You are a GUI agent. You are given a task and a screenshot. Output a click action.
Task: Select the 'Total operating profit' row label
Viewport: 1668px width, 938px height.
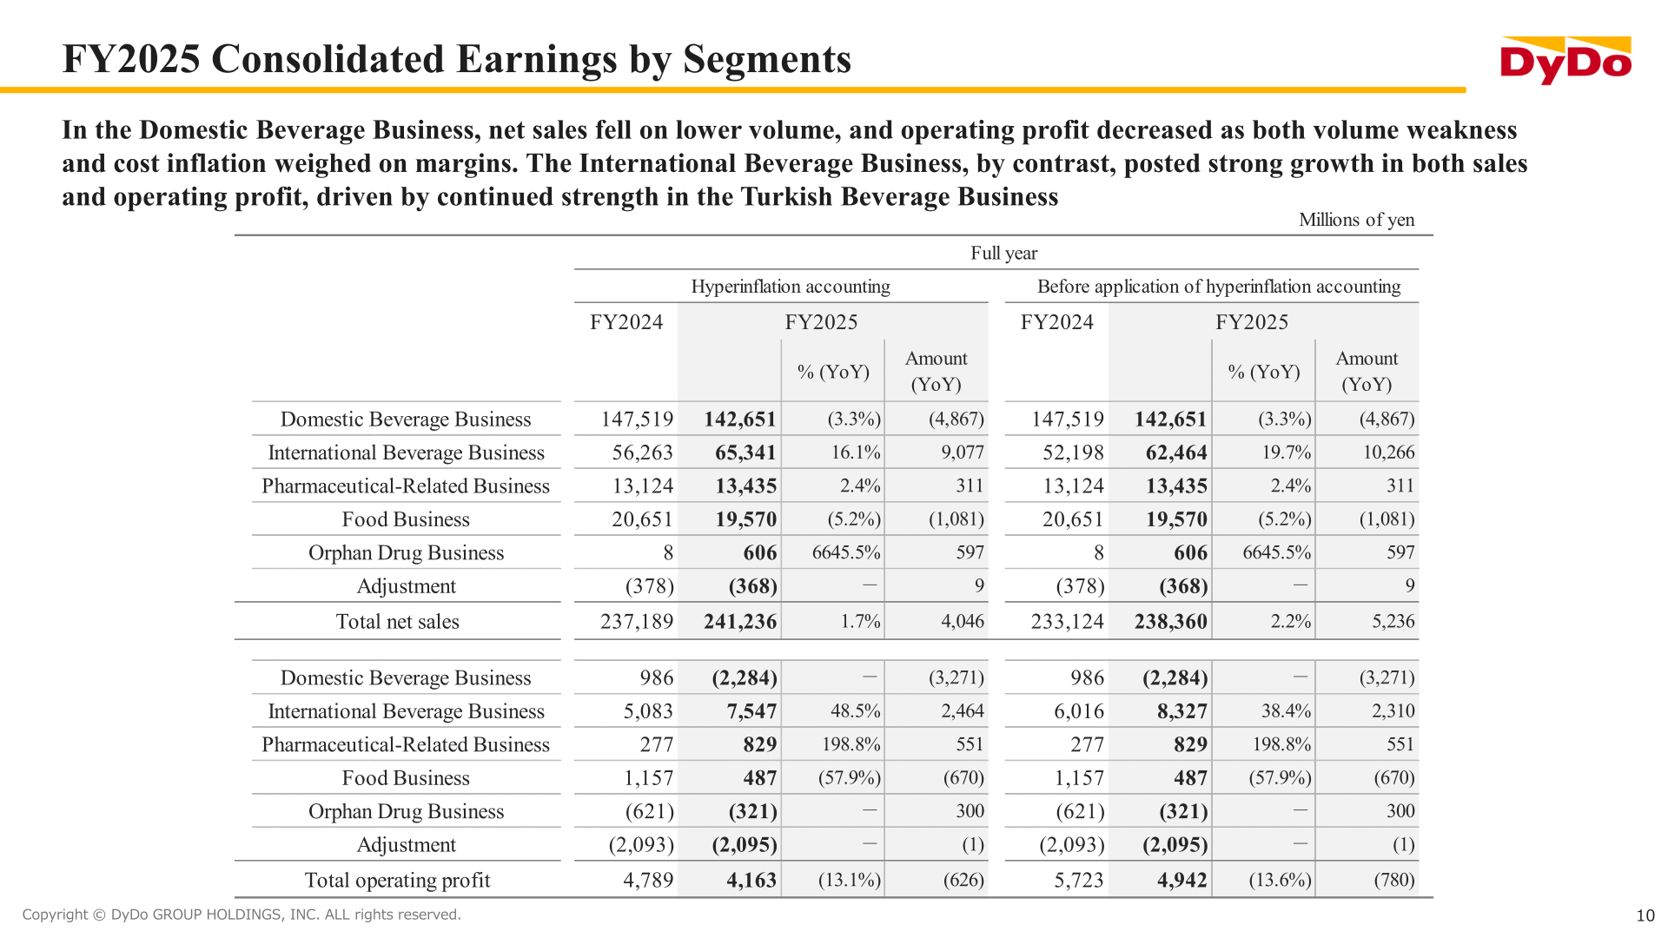[397, 881]
